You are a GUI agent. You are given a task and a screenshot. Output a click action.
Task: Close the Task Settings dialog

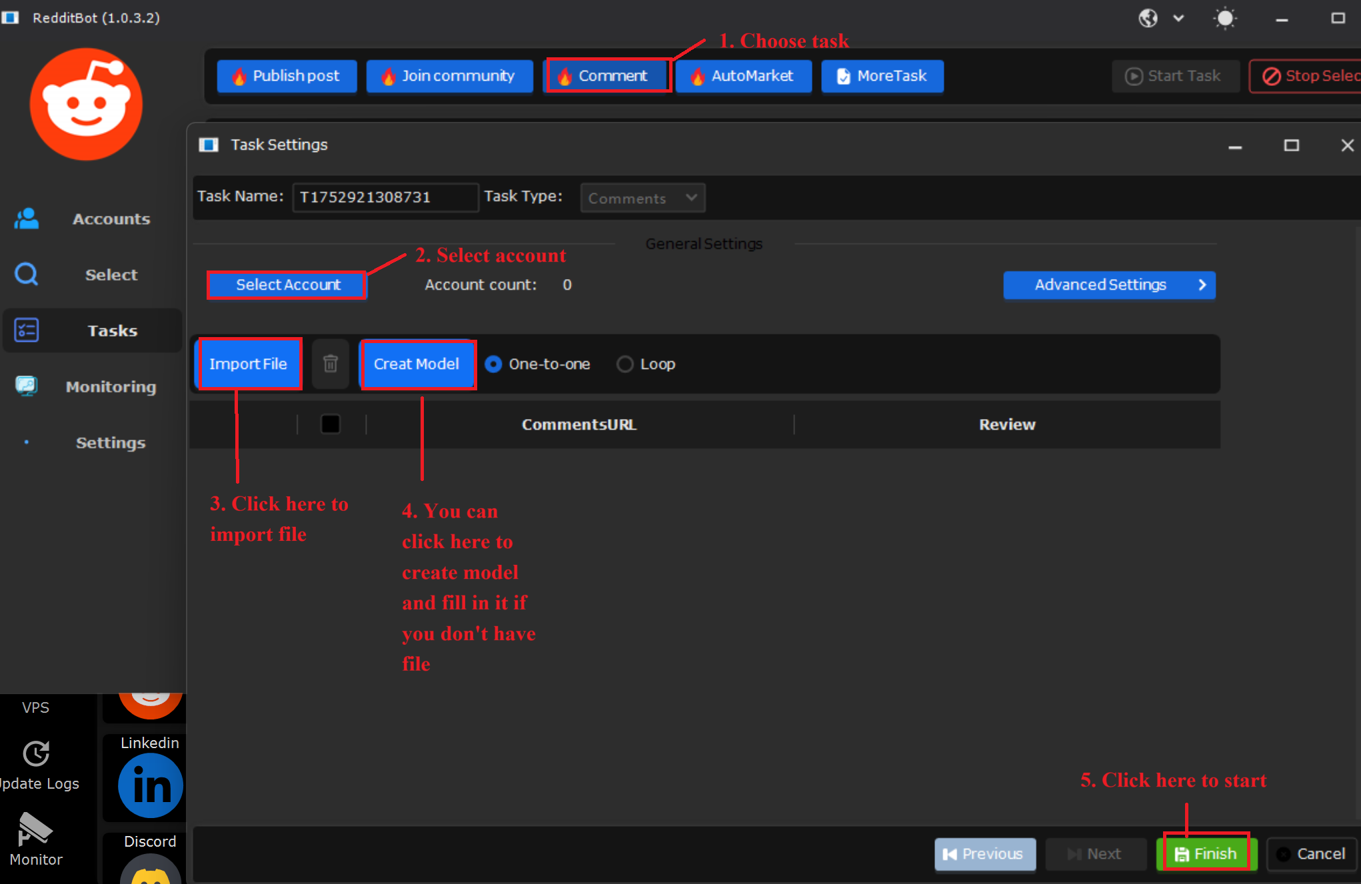1347,145
